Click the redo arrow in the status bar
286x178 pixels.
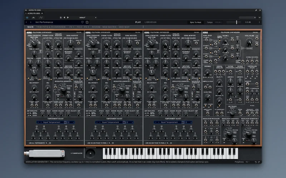click(259, 162)
